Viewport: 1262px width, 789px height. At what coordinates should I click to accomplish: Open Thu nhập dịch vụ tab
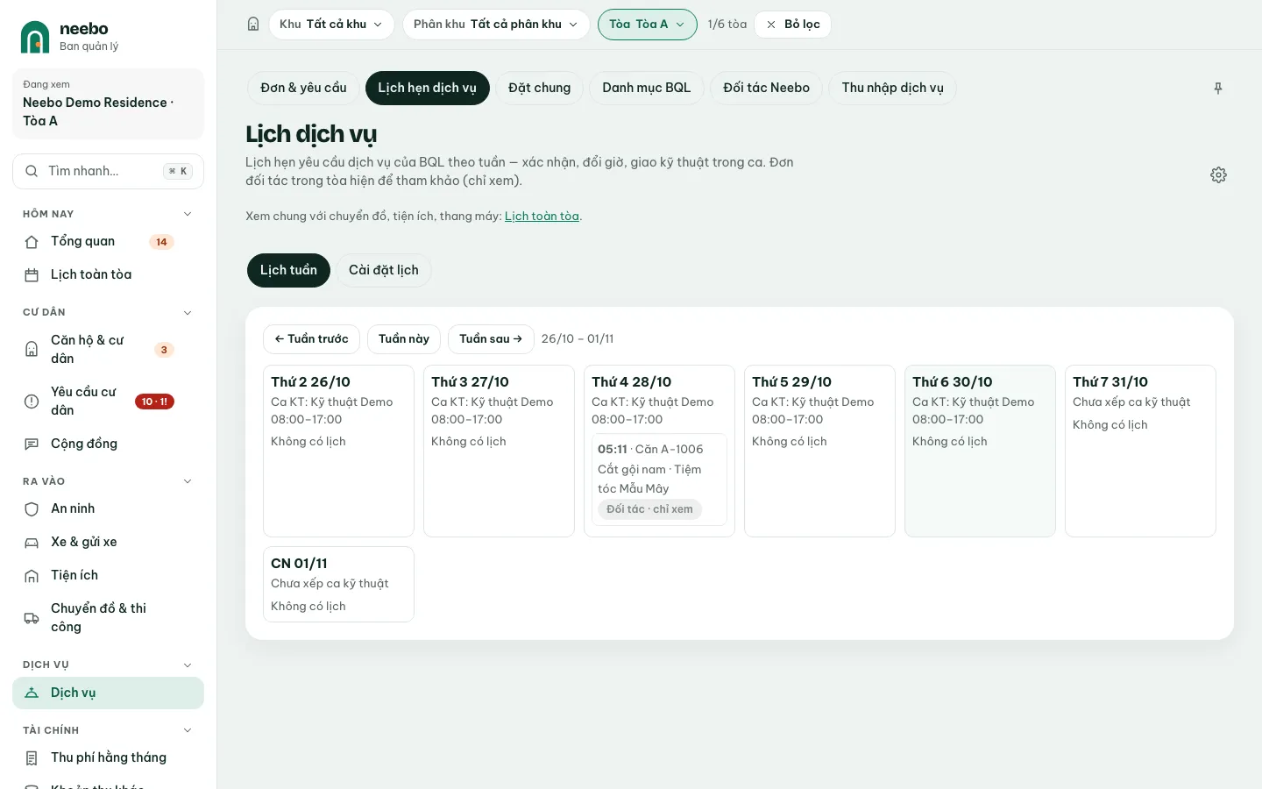tap(892, 88)
